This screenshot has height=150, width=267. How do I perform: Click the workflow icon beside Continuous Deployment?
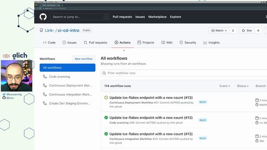[x=45, y=85]
